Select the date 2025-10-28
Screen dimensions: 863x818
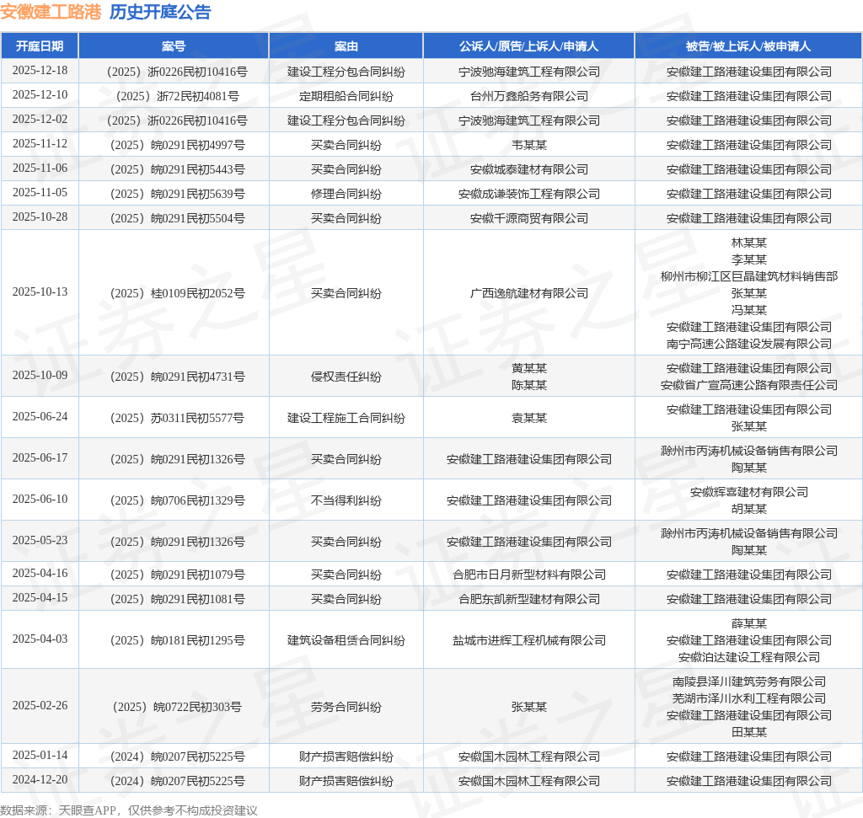click(x=40, y=217)
